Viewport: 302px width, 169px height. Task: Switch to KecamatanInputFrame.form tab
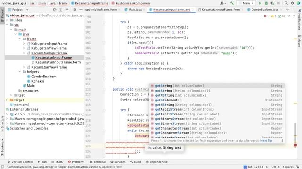click(221, 10)
